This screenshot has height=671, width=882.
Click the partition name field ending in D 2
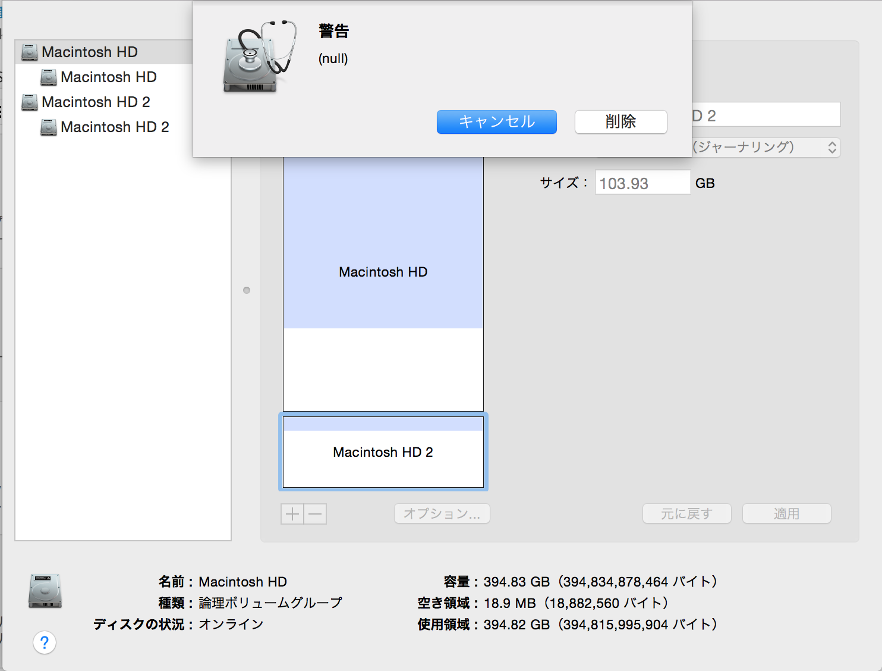[766, 115]
